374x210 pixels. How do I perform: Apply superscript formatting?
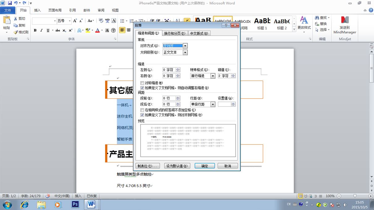70,30
